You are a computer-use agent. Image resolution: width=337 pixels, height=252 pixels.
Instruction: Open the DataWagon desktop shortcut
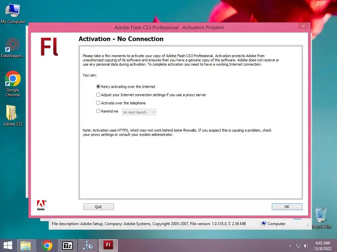point(13,48)
